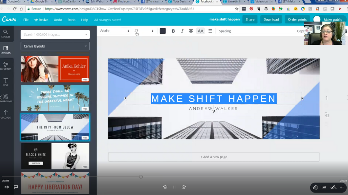Open the Text panel in sidebar
Viewport: 348px width, 195px height.
tap(6, 82)
